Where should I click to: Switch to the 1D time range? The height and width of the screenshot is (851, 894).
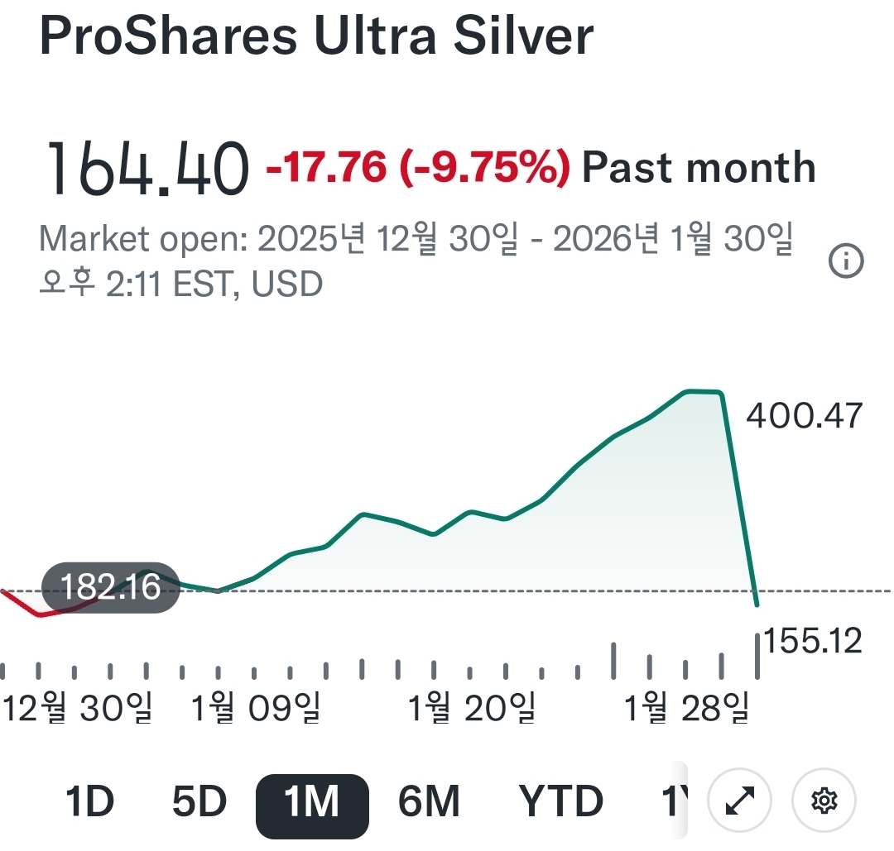click(x=89, y=801)
